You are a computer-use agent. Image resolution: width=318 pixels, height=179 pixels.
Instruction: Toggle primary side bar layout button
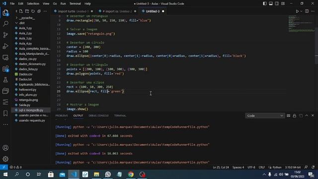265,3
